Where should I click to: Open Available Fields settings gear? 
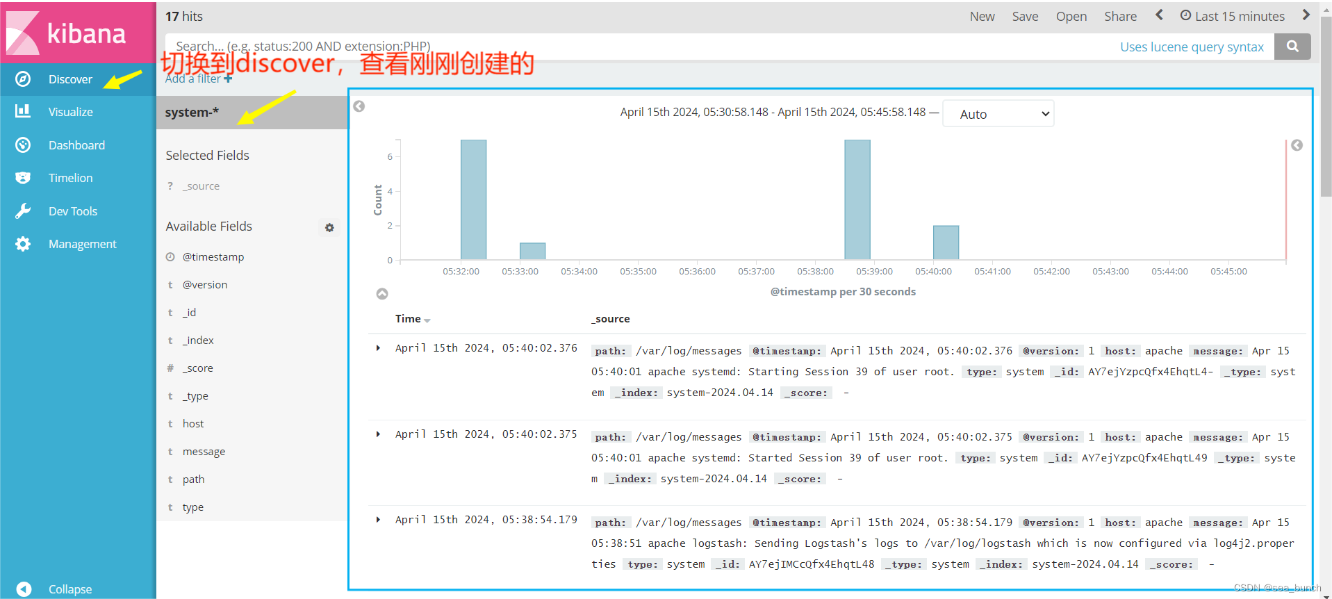(329, 227)
